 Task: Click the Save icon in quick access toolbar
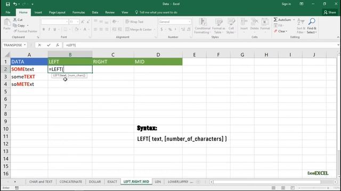[8, 4]
